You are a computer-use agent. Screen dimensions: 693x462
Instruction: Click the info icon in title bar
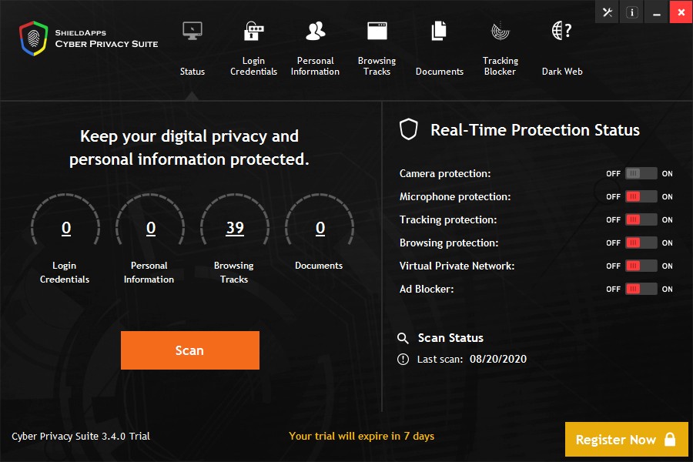point(631,12)
